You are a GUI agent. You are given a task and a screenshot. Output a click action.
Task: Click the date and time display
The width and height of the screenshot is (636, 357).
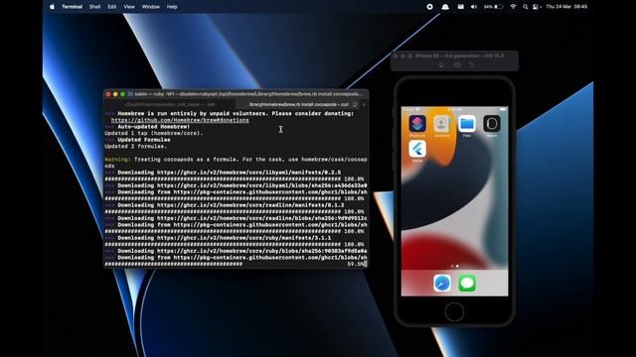click(566, 7)
